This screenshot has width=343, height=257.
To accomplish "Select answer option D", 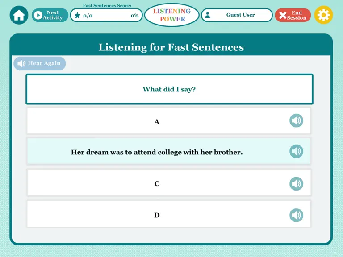I will (169, 214).
